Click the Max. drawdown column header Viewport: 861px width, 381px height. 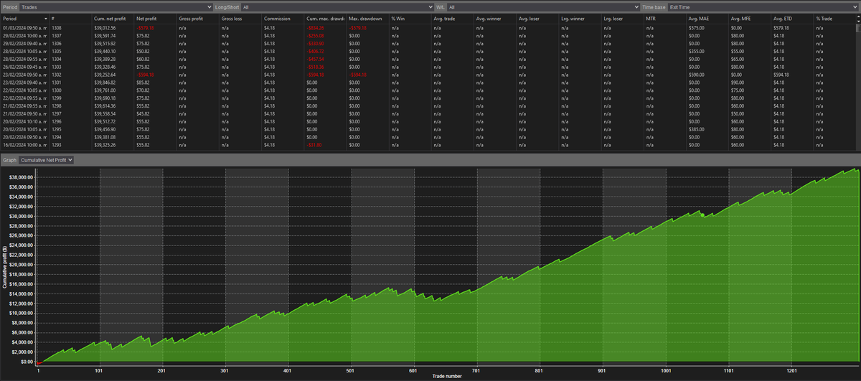[x=367, y=17]
